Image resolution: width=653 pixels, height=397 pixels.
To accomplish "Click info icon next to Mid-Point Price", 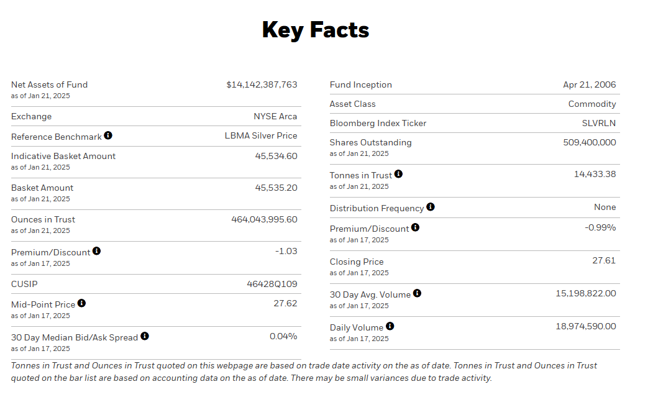I will (81, 304).
